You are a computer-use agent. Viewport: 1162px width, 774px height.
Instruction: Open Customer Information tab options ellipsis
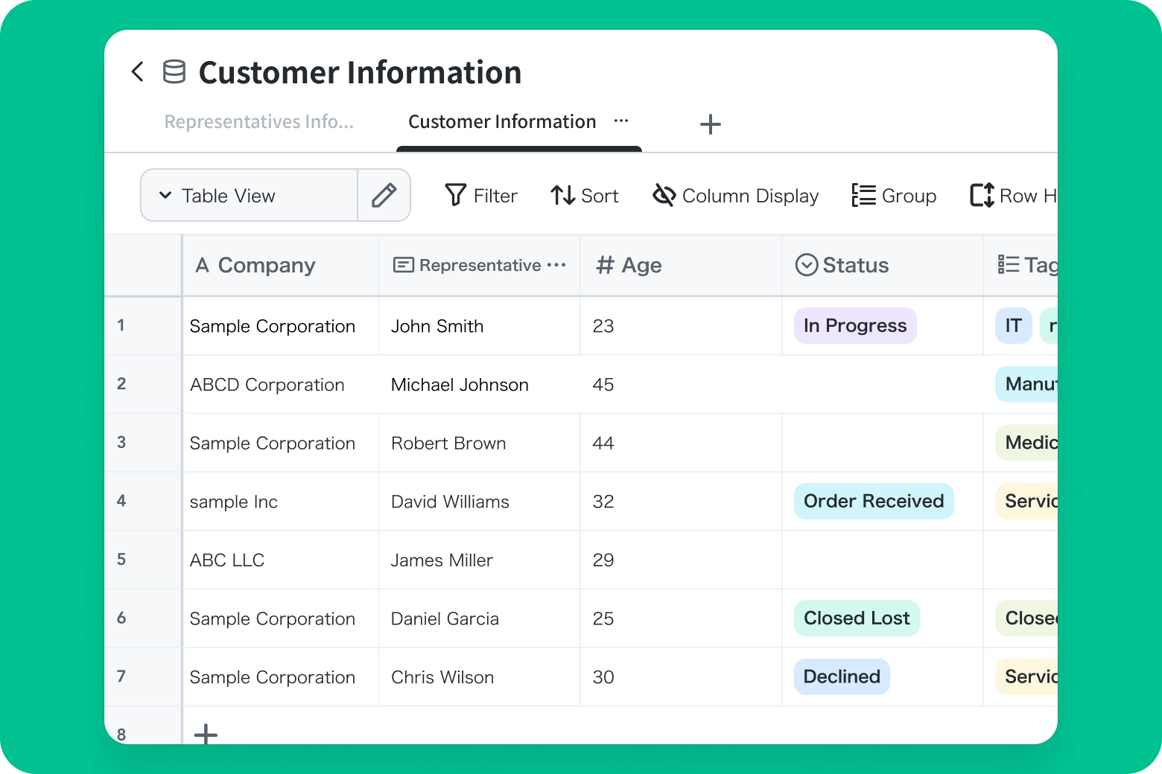(621, 121)
